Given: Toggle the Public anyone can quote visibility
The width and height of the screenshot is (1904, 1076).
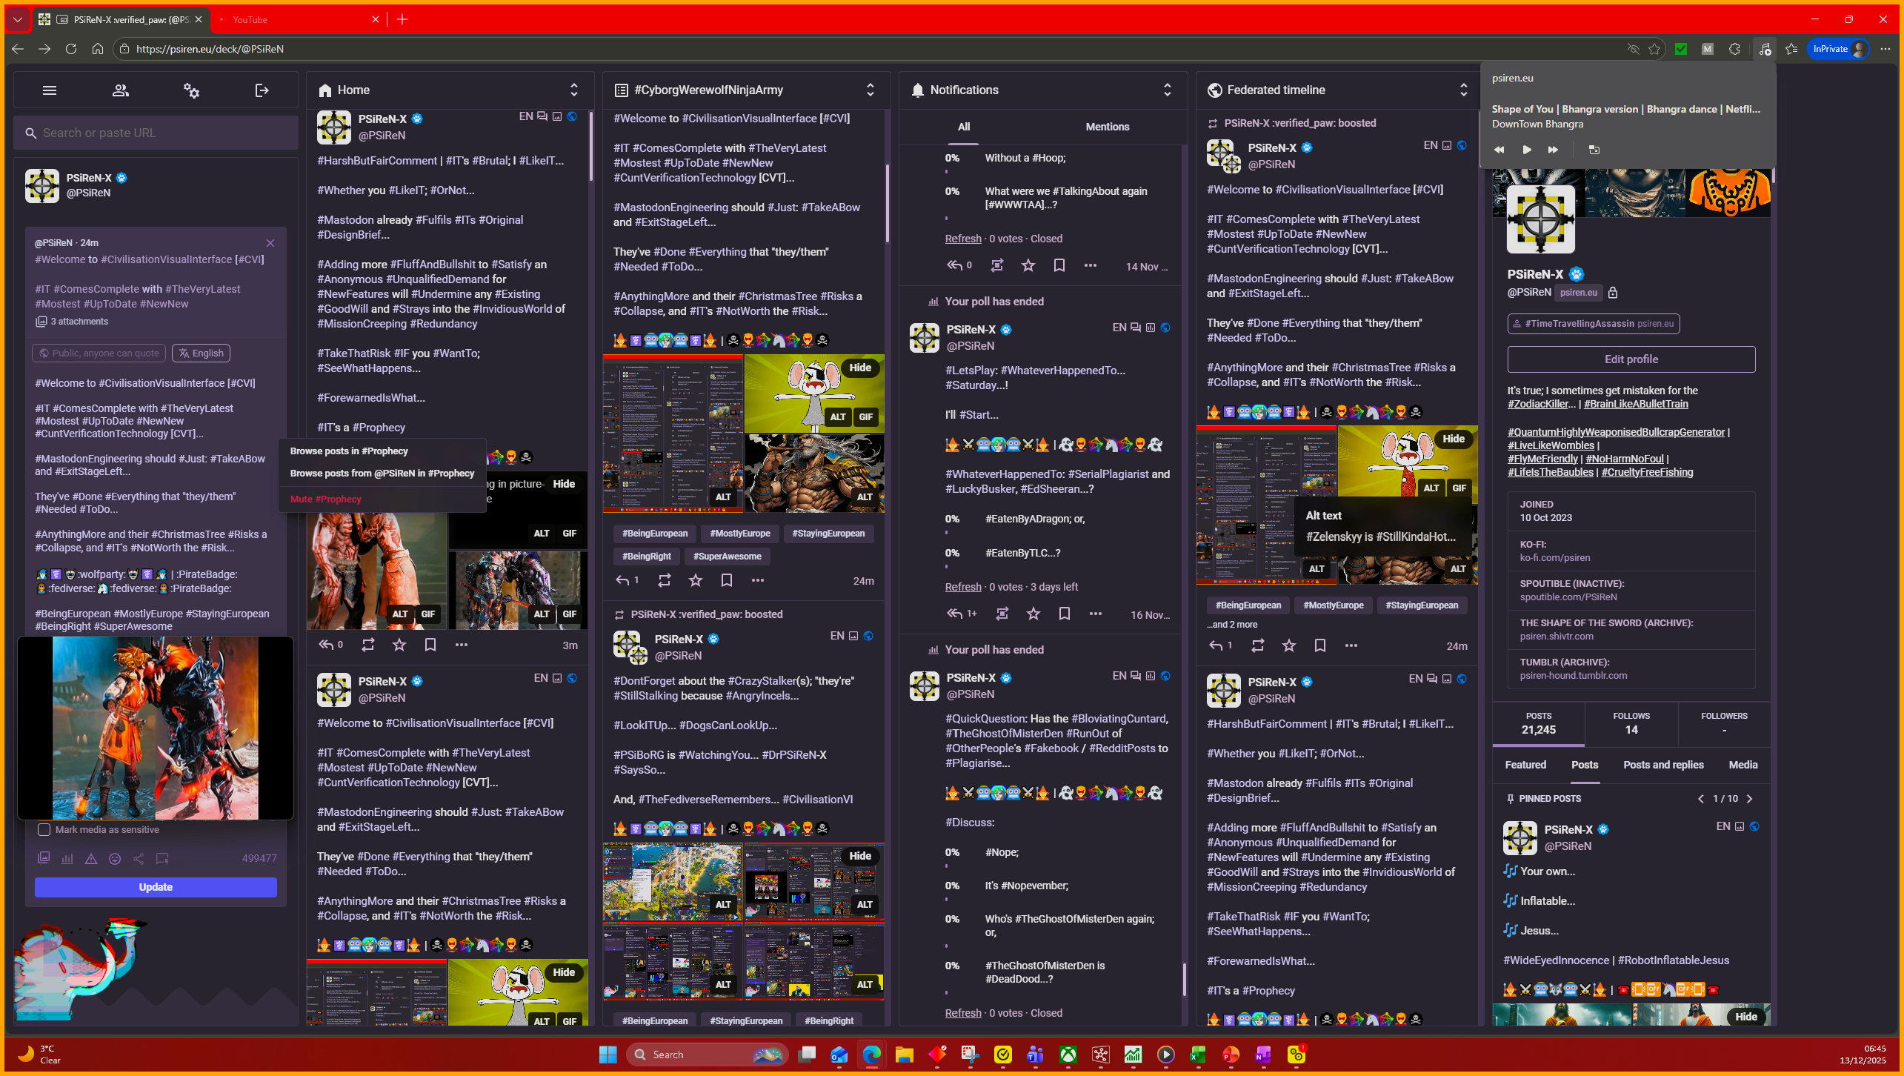Looking at the screenshot, I should [x=99, y=353].
